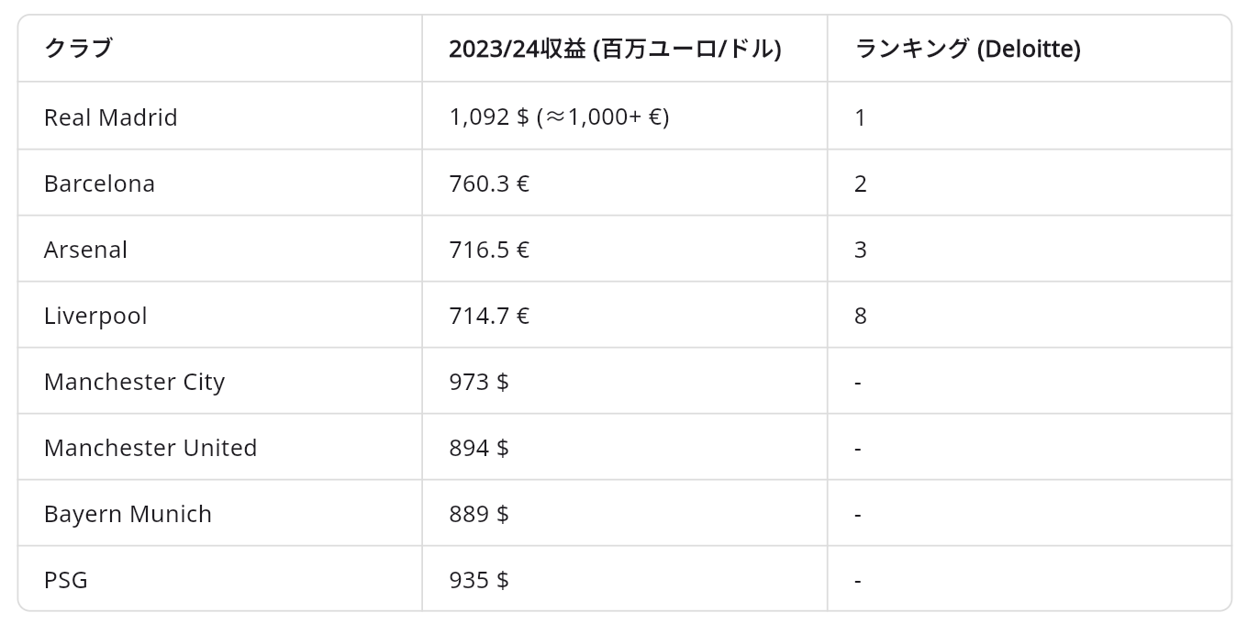Select the Barcelona club cell
The image size is (1248, 624).
click(99, 184)
